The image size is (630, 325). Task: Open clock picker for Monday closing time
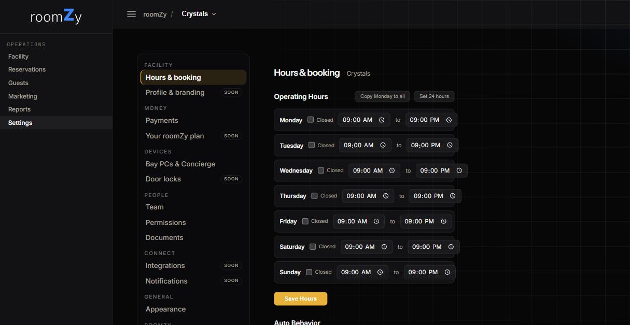(x=449, y=120)
